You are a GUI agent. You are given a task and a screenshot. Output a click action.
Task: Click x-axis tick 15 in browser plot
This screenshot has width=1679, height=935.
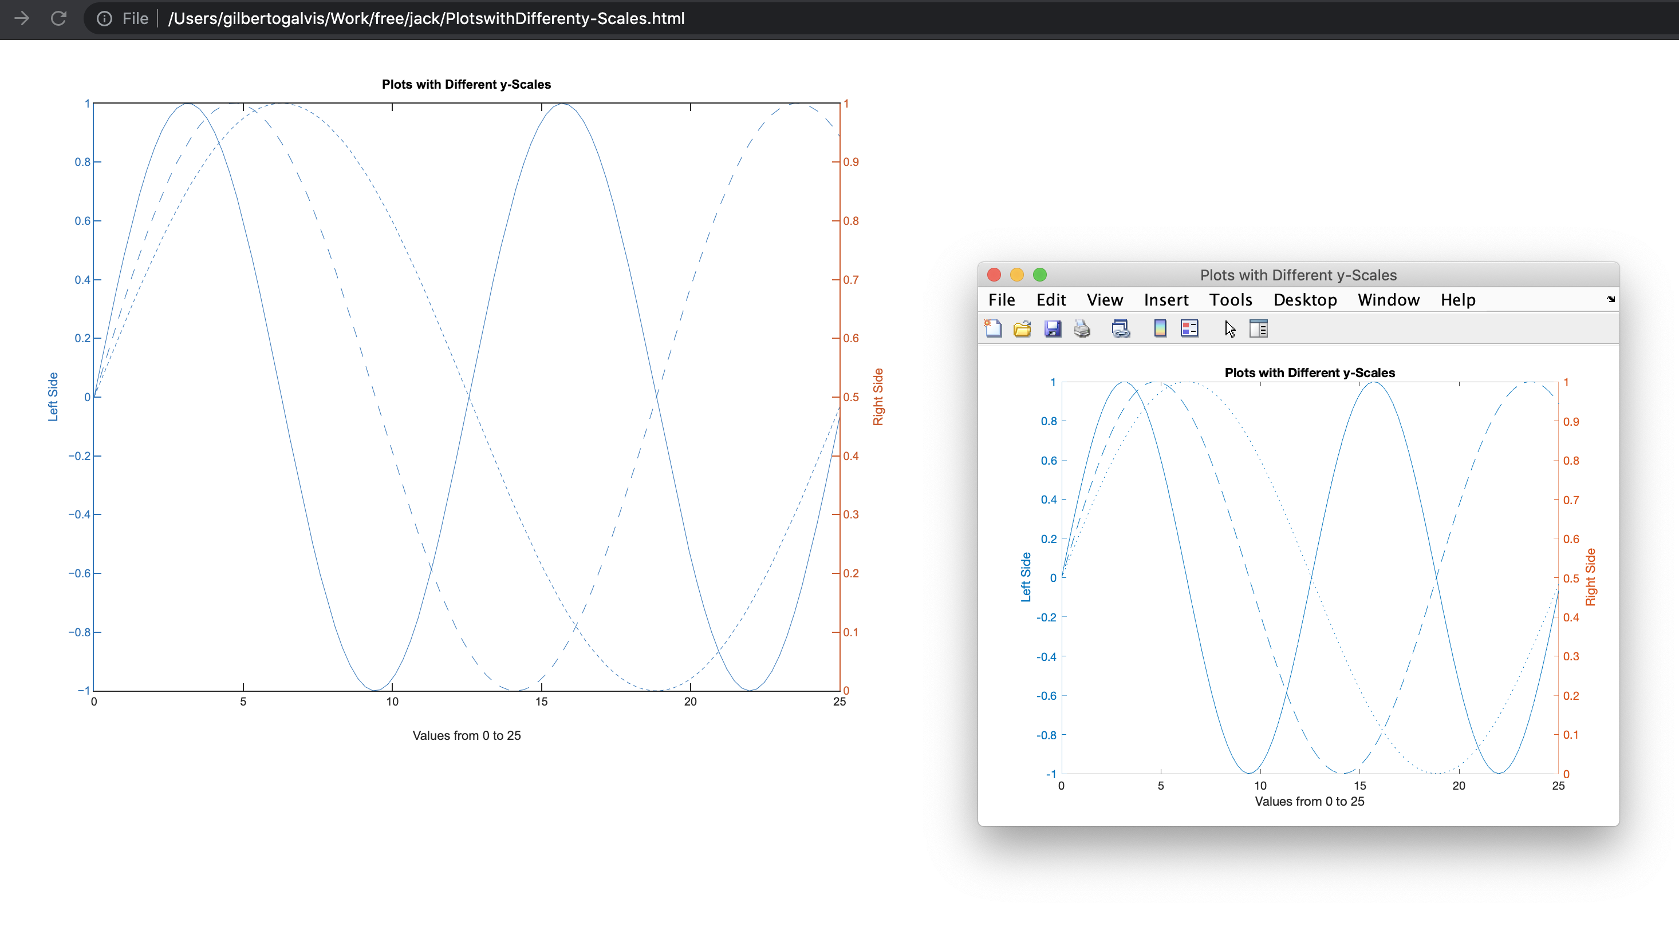pyautogui.click(x=542, y=702)
